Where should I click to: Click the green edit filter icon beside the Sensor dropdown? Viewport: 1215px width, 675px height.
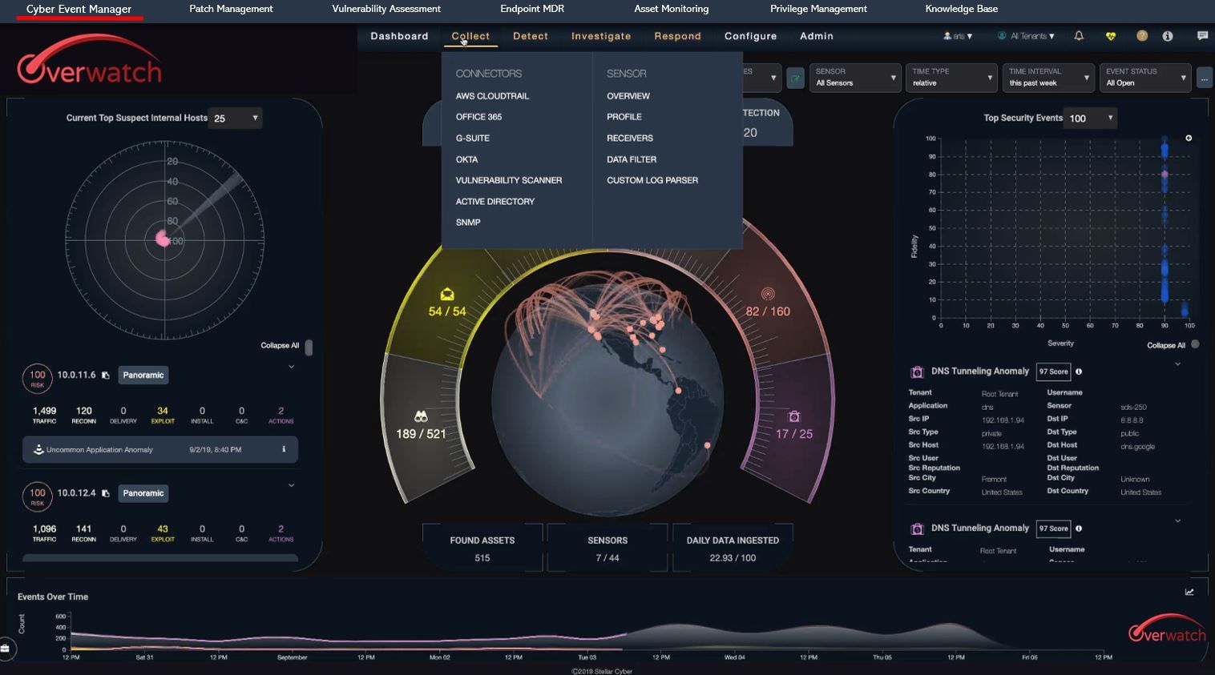coord(795,78)
